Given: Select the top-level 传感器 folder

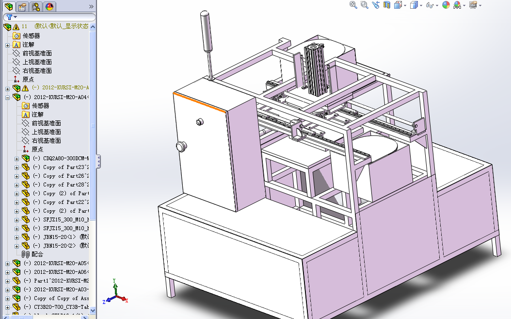Looking at the screenshot, I should (31, 35).
